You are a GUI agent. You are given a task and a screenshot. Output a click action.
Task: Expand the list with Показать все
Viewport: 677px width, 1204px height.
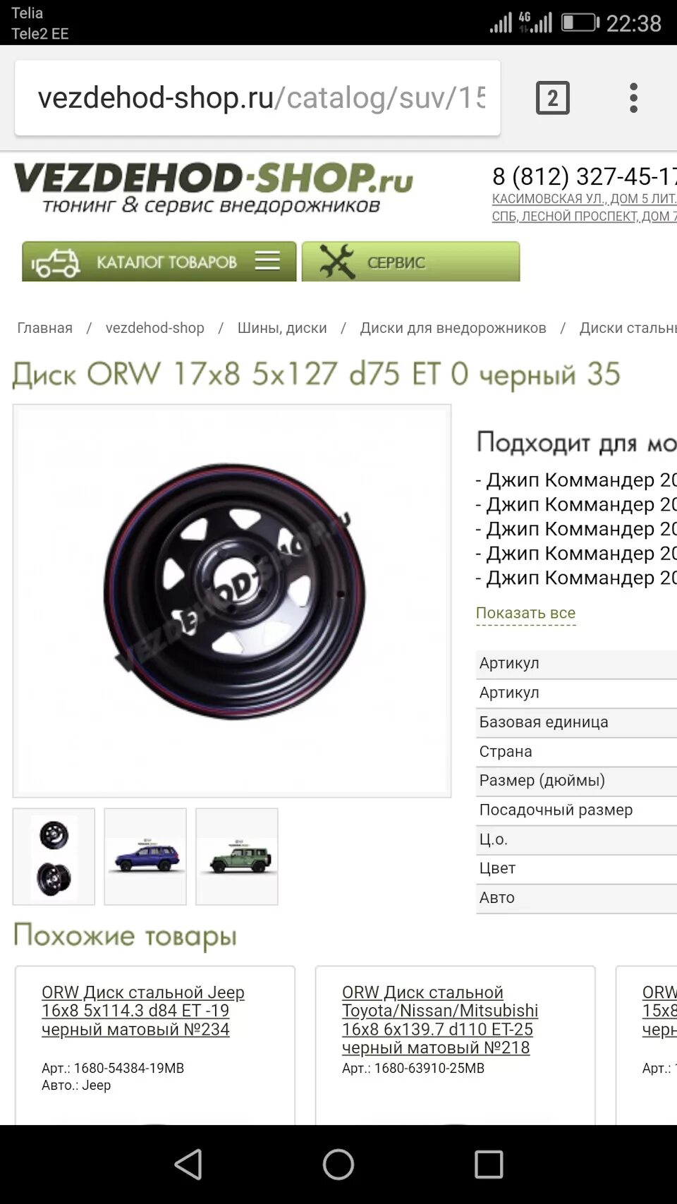525,613
